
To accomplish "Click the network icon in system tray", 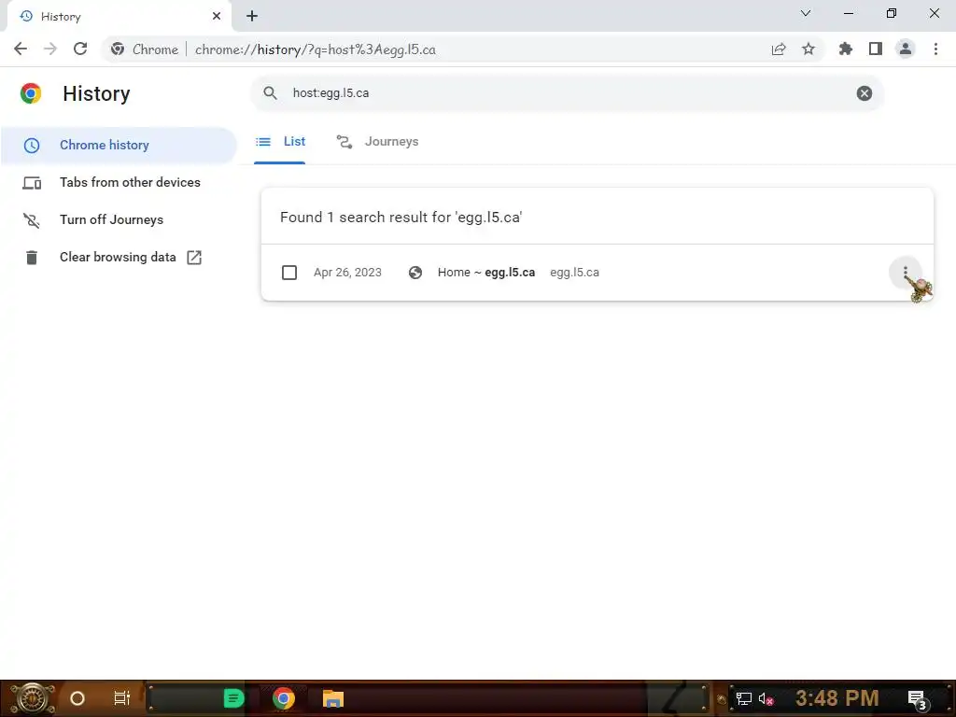I will 744,698.
